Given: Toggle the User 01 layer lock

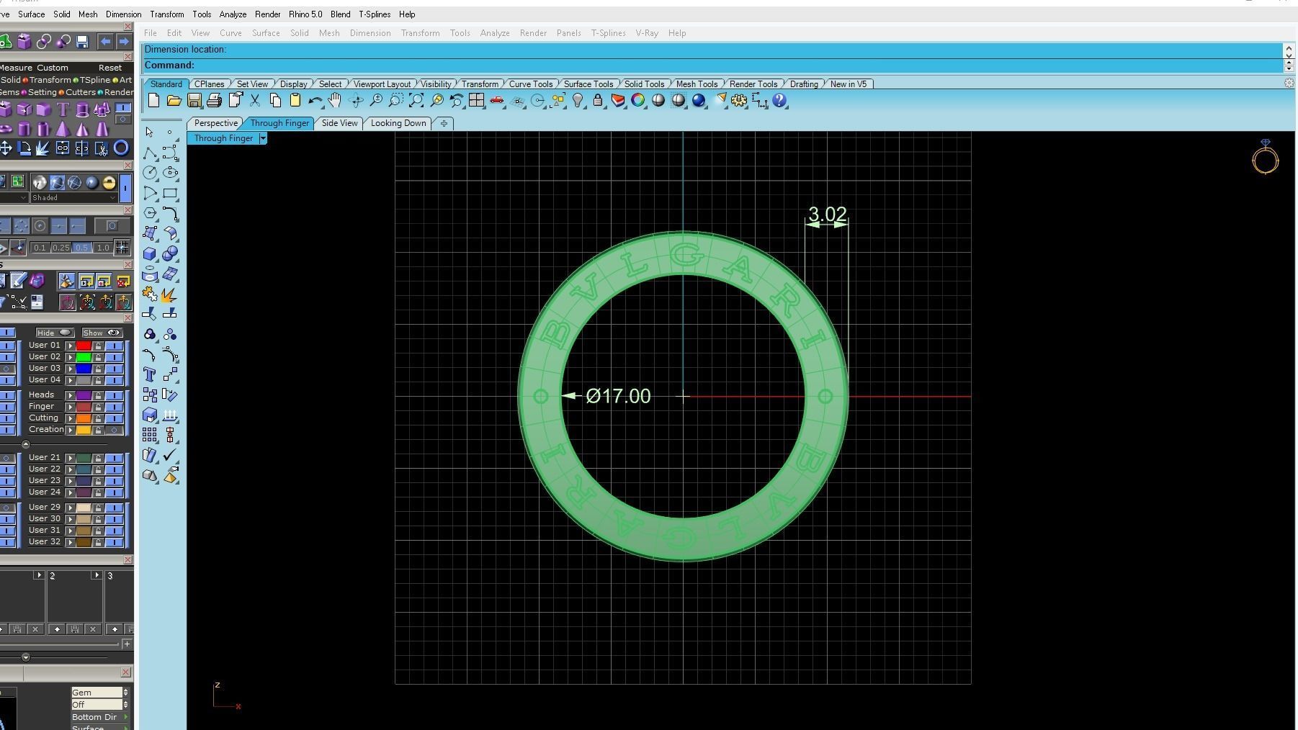Looking at the screenshot, I should click(x=98, y=346).
